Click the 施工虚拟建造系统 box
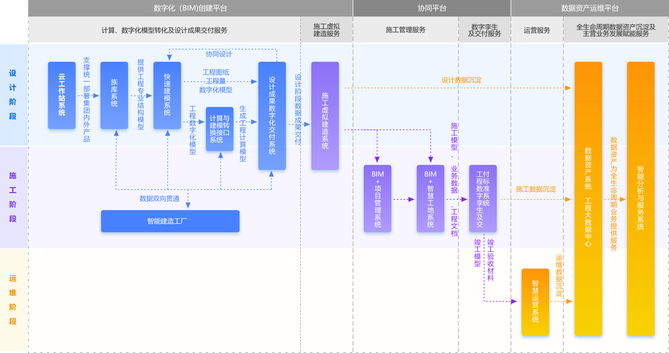This screenshot has width=669, height=353. click(325, 116)
